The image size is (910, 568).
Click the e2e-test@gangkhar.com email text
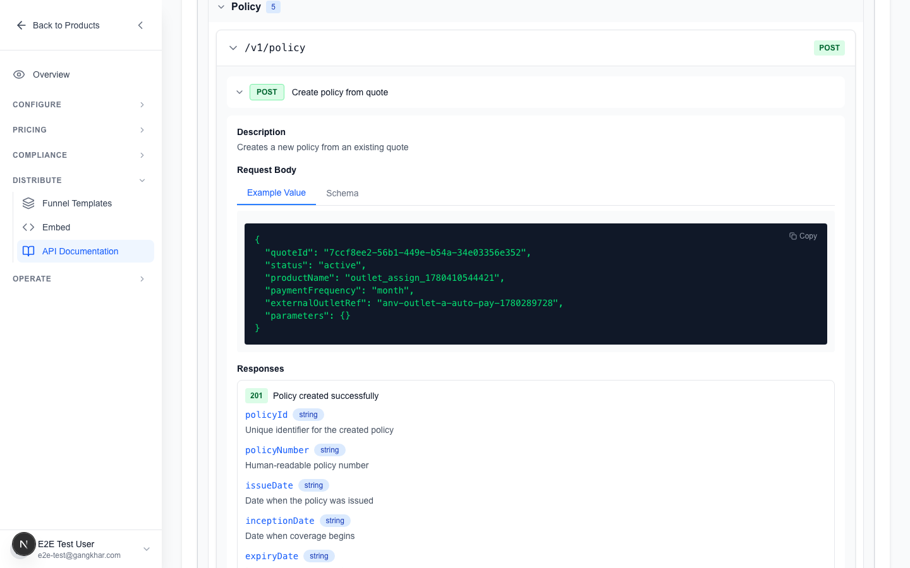click(x=79, y=555)
